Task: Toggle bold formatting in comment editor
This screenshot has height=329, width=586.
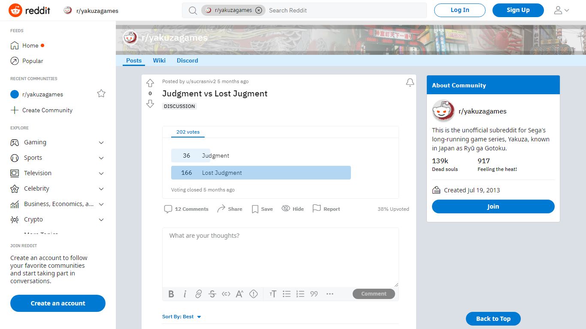Action: [x=171, y=294]
